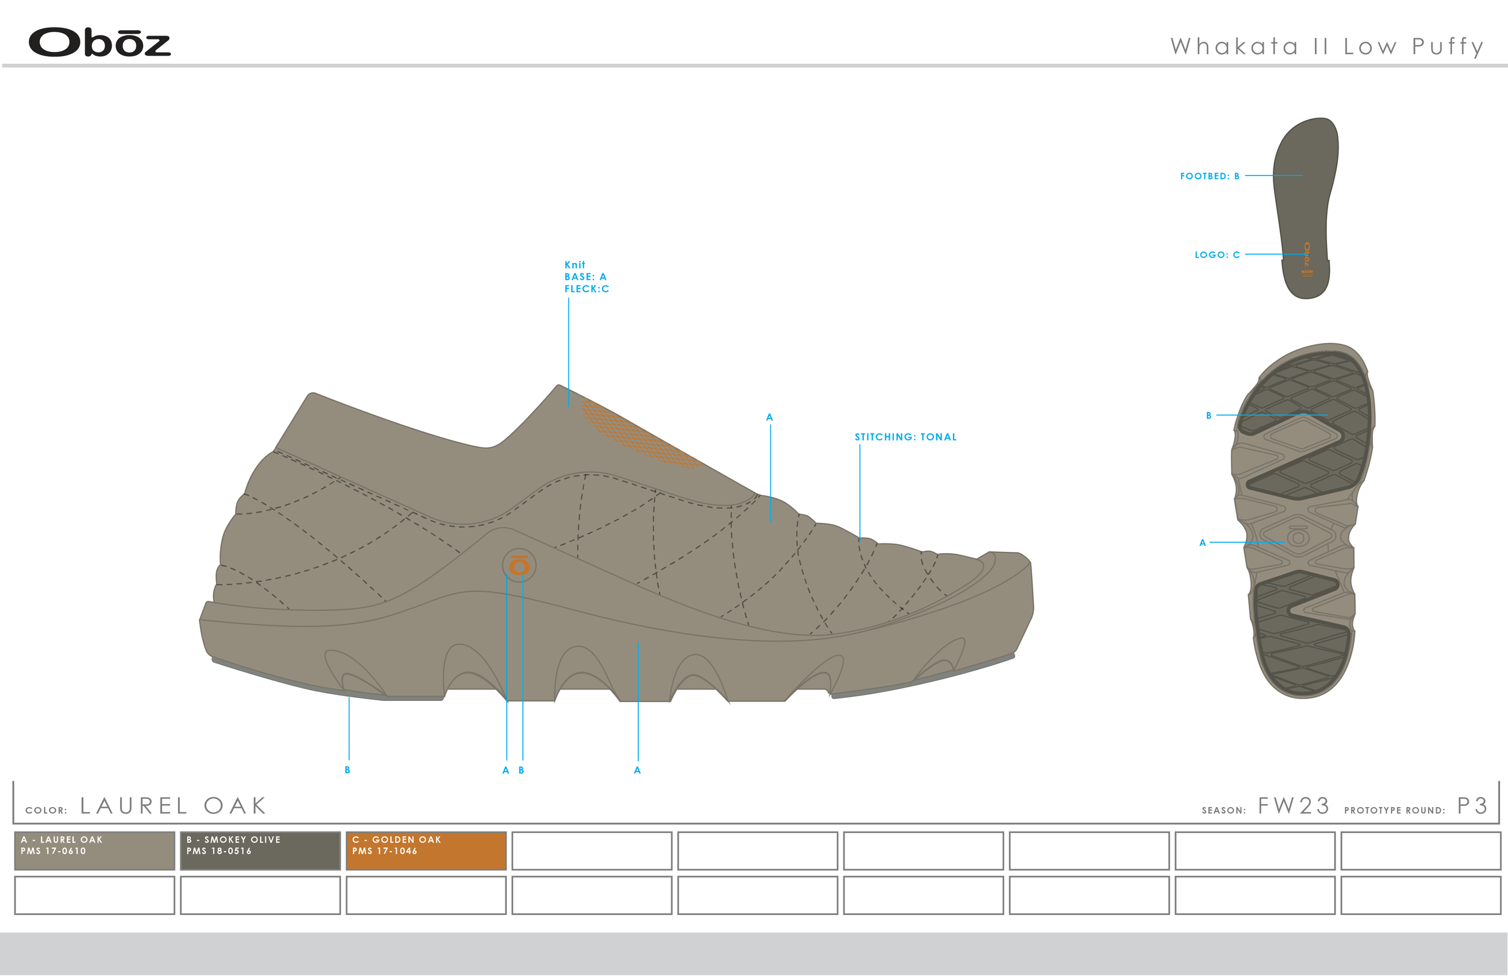Click the footbed insole illustration
The height and width of the screenshot is (976, 1508).
[1306, 208]
